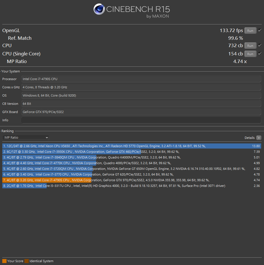The image size is (264, 265).
Task: Run the CPU benchmark test
Action: (x=250, y=46)
